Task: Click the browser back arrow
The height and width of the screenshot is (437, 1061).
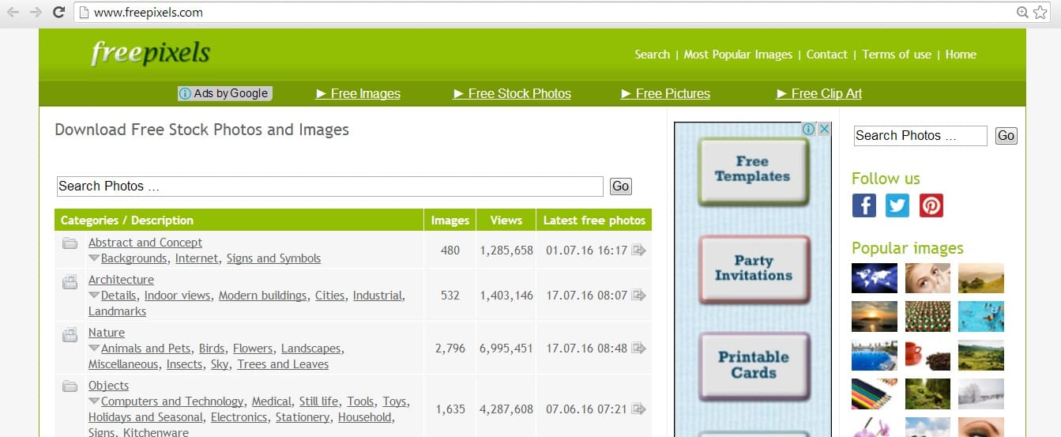Action: (13, 12)
